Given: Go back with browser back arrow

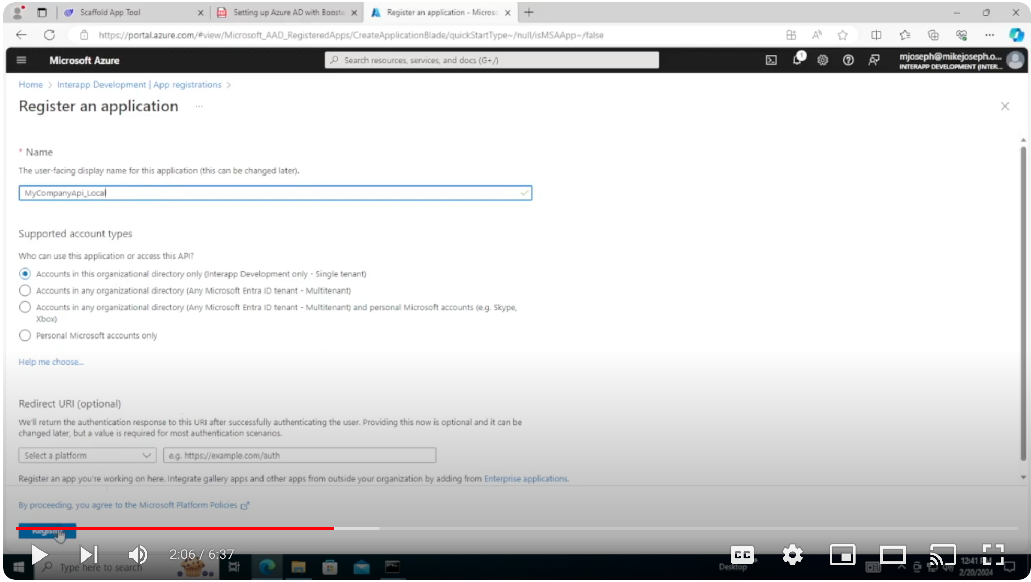Looking at the screenshot, I should coord(21,35).
